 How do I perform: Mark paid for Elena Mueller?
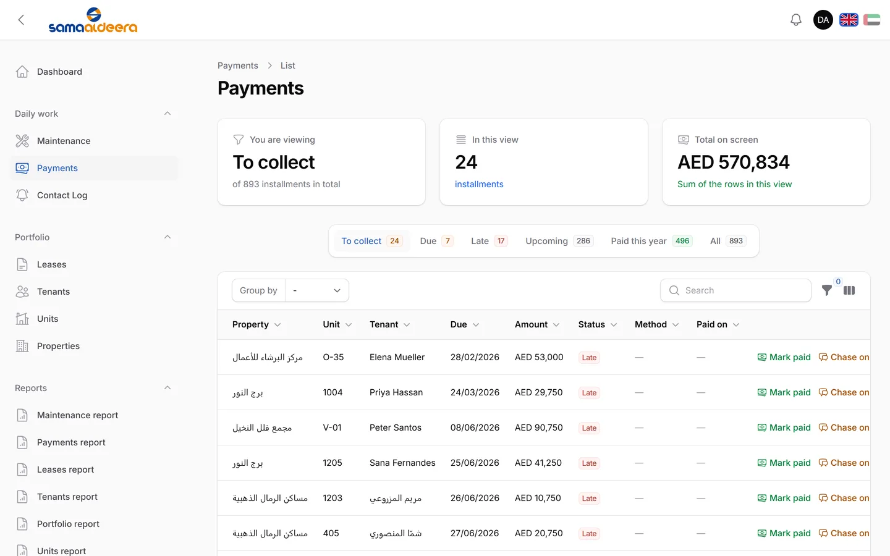click(784, 357)
